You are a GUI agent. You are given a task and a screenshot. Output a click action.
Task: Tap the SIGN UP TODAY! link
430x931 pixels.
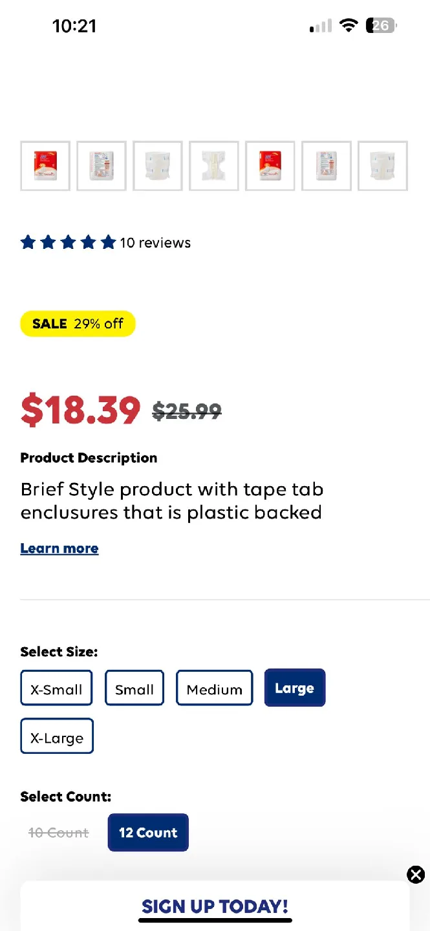(x=215, y=906)
